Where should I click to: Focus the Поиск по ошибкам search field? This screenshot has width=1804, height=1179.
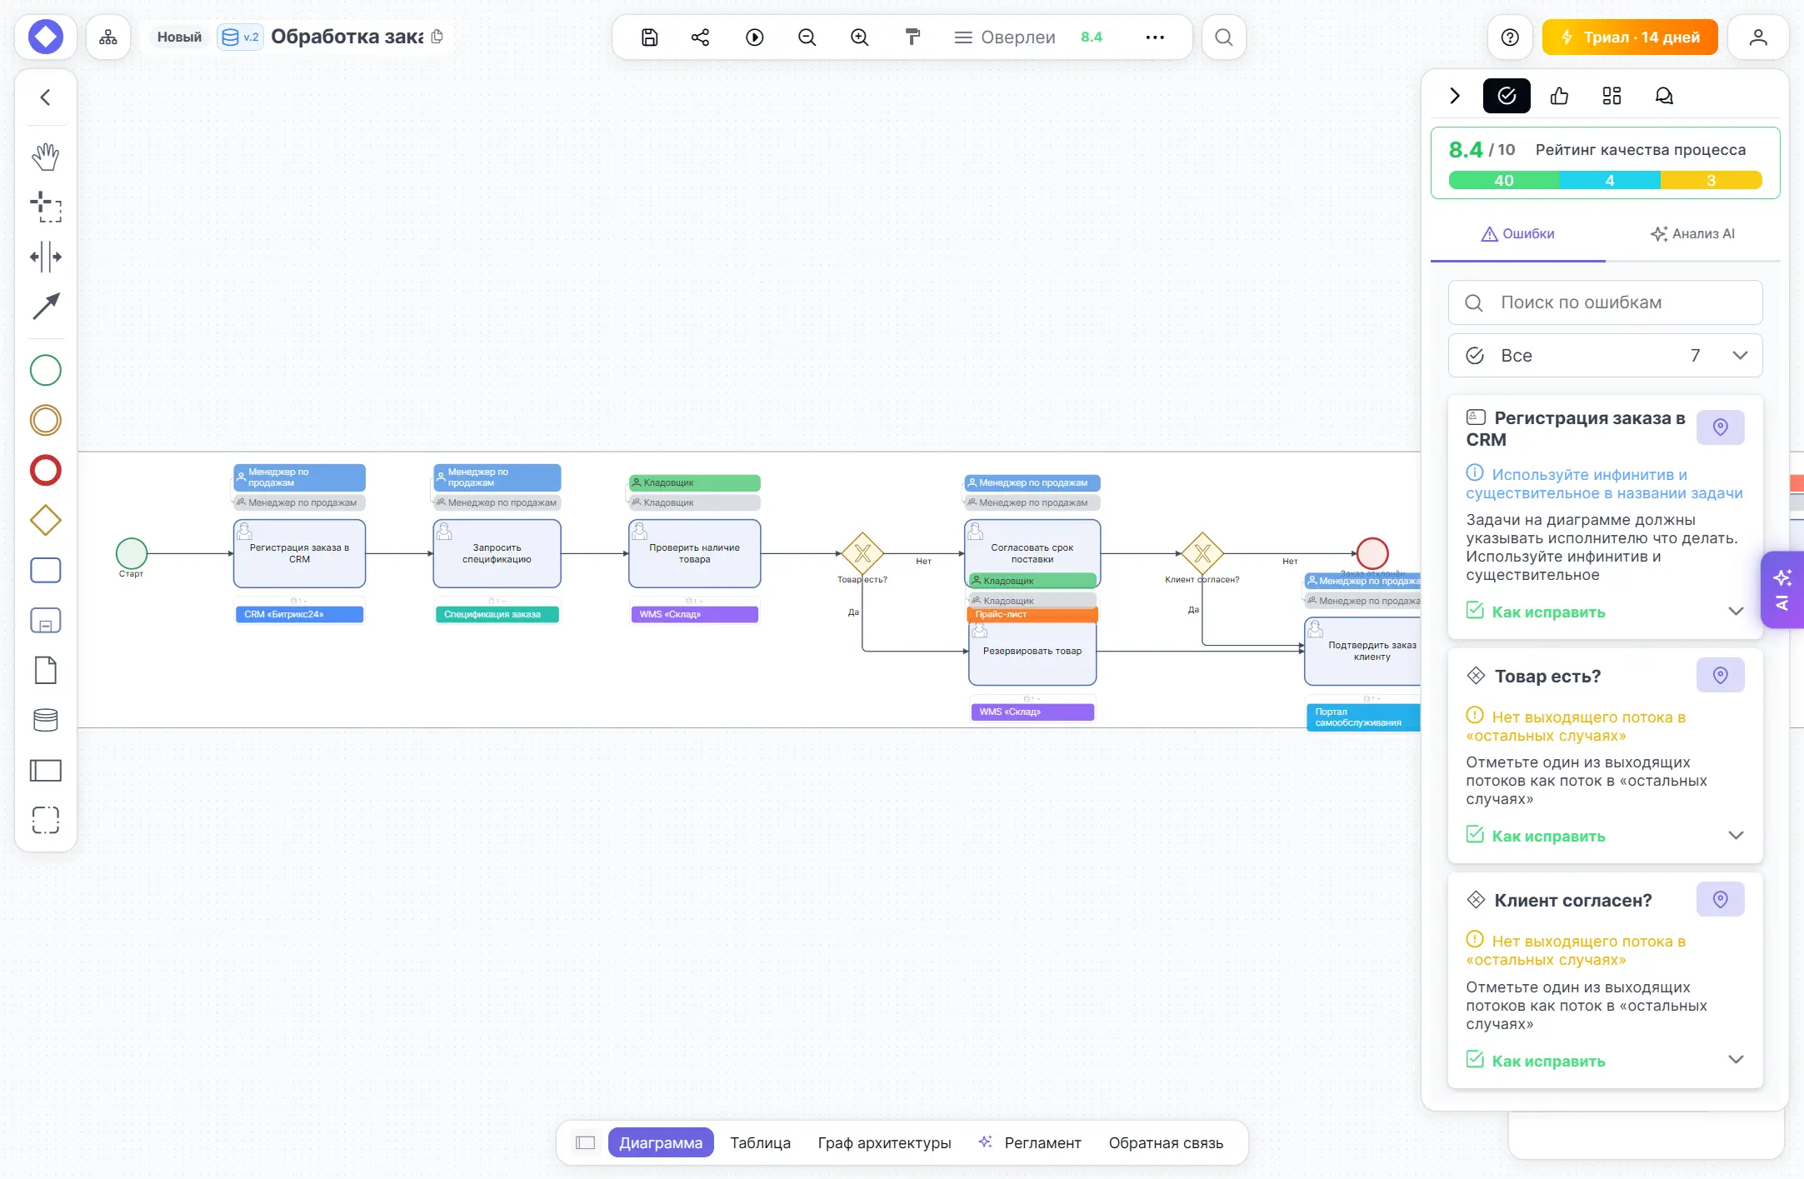click(1605, 302)
